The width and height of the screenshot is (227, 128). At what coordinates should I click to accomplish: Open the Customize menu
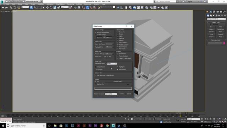[88, 4]
